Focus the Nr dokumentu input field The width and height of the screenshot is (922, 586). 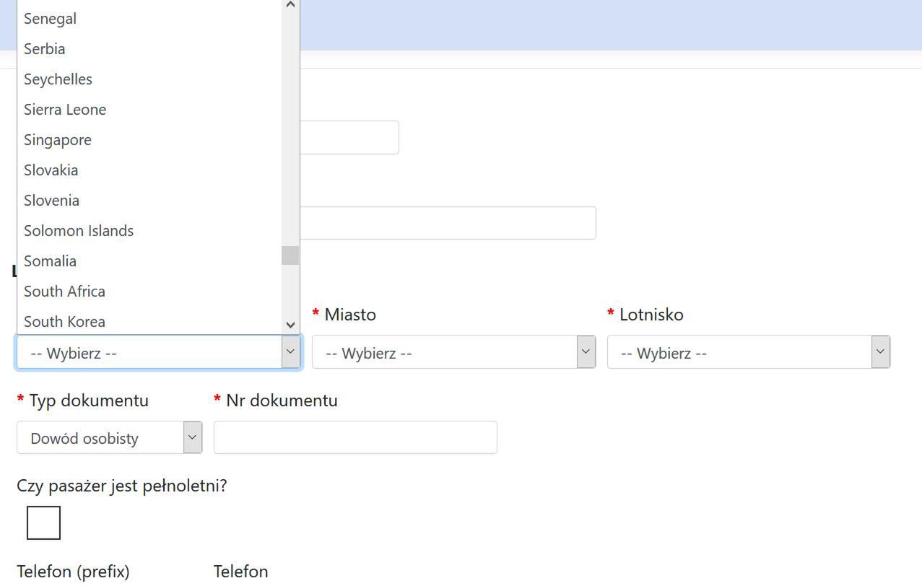point(355,438)
